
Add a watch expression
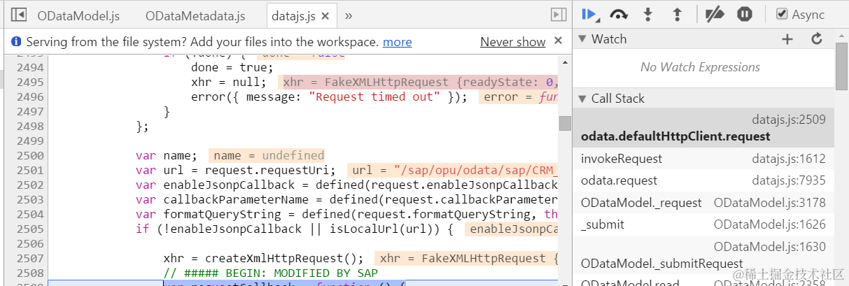click(787, 39)
